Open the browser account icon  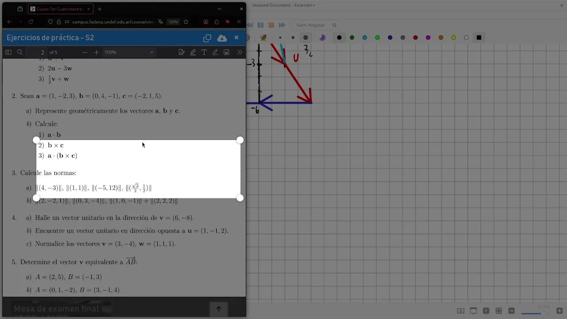coord(206,22)
